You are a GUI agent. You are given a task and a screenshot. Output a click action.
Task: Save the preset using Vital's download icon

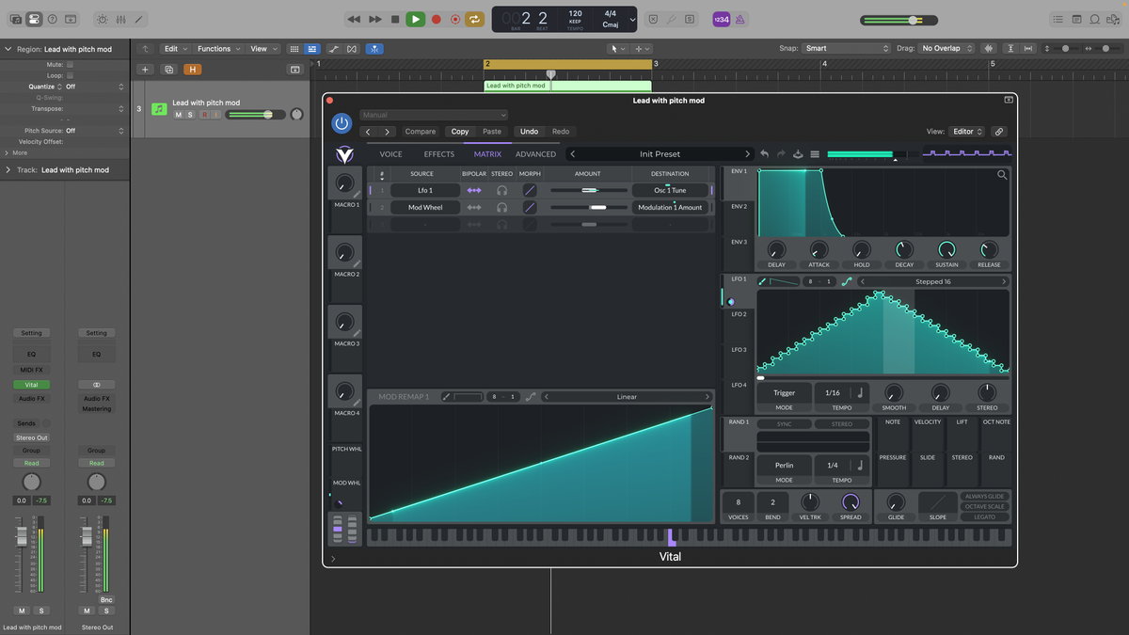tap(798, 153)
